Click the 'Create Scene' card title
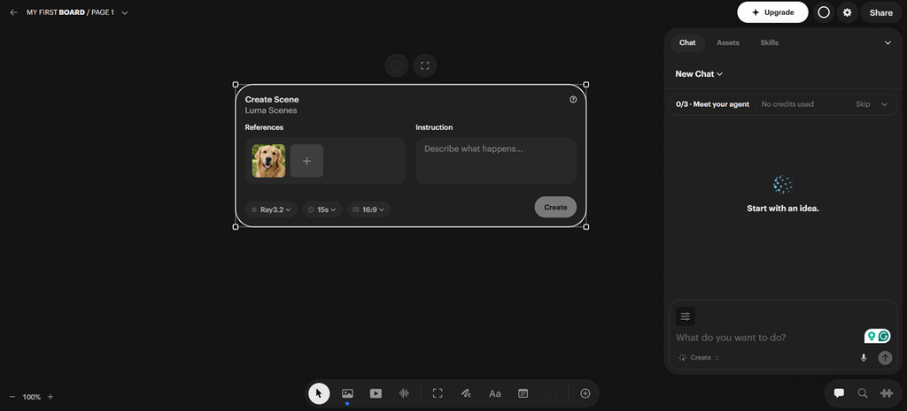907x411 pixels. [x=272, y=99]
